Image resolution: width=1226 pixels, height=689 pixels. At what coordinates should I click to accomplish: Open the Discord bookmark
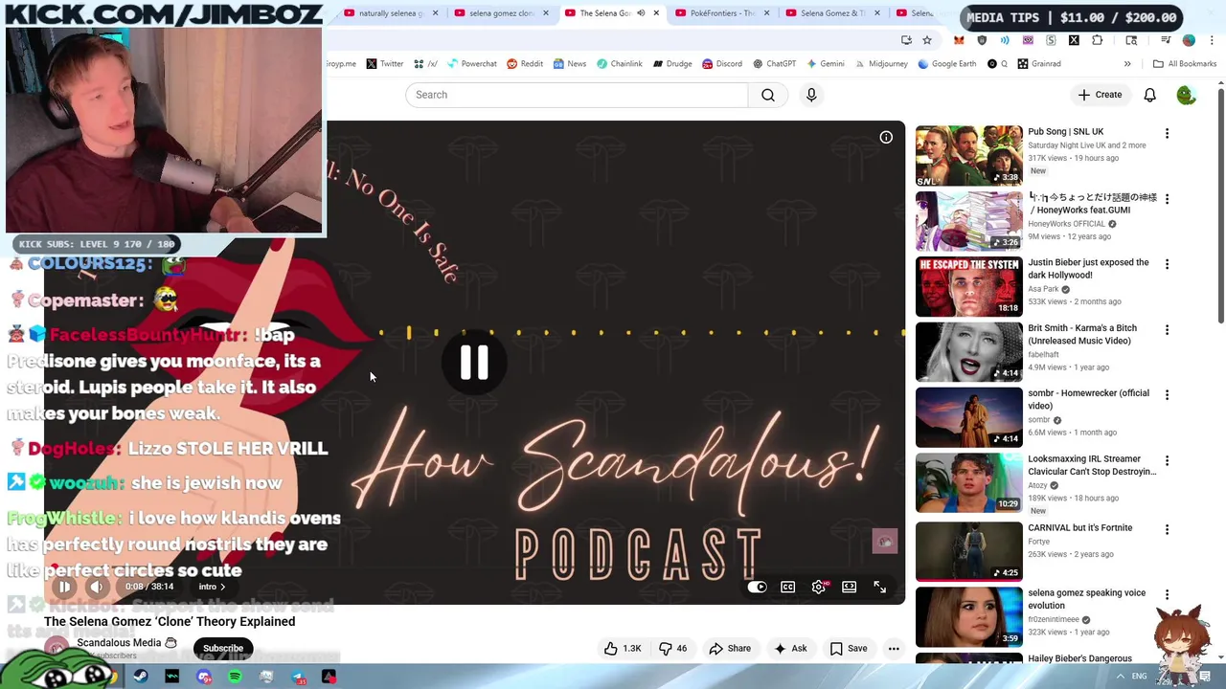721,64
